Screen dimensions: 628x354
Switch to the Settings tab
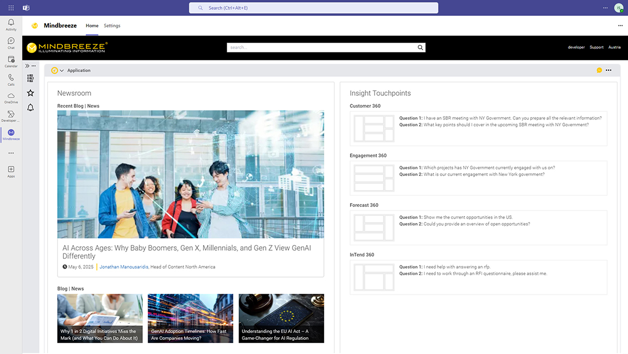[x=112, y=26]
